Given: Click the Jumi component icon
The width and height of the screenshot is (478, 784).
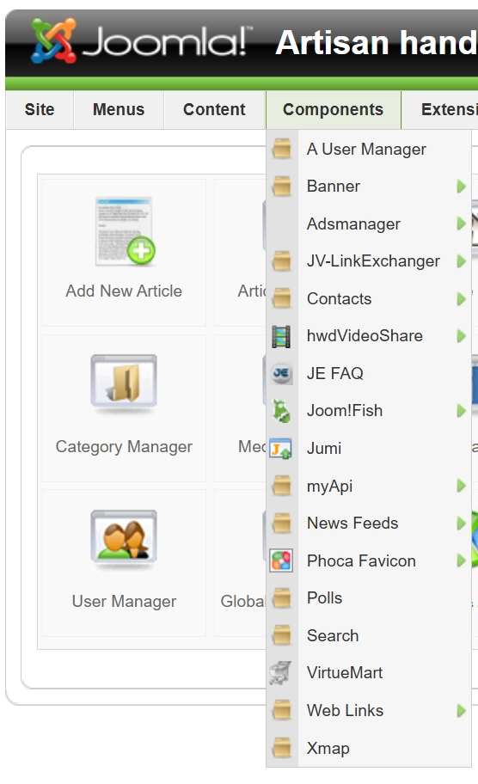Looking at the screenshot, I should [x=280, y=448].
